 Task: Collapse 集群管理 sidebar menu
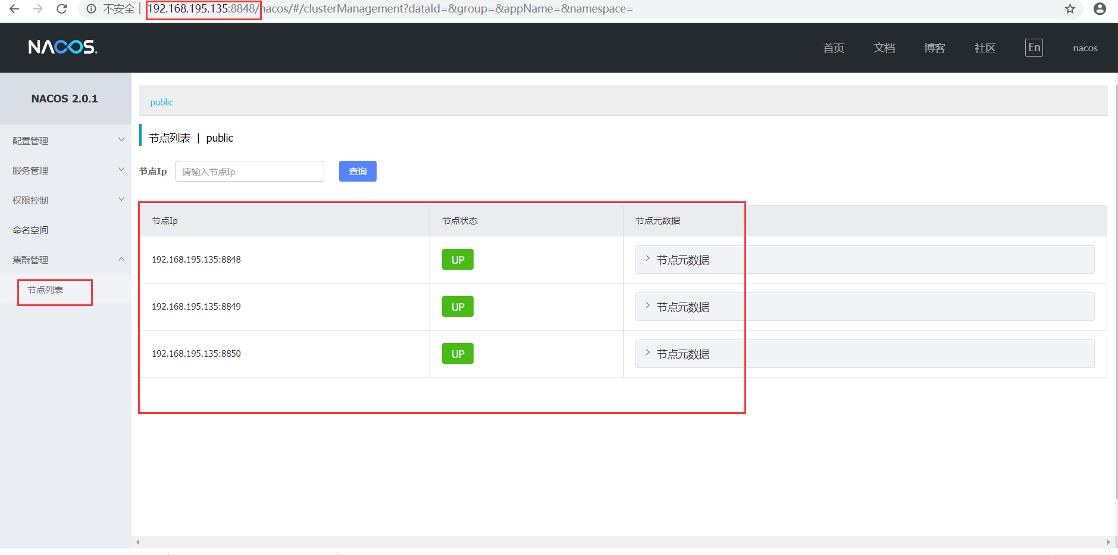pos(65,260)
